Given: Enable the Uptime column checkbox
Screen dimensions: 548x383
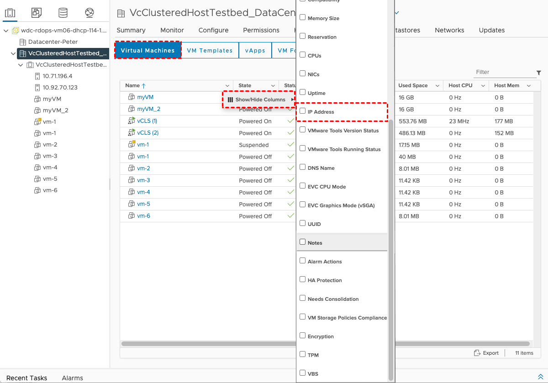Looking at the screenshot, I should (302, 92).
